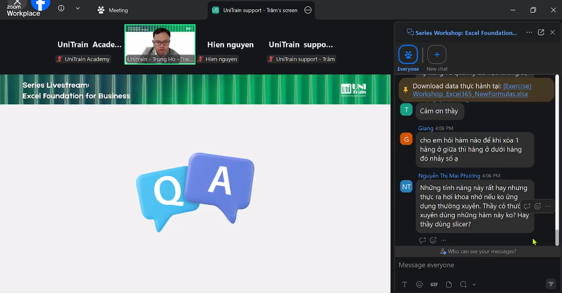Open the Exercise Workshop_Excel365_NewFormulas.xlsx link
Screen dimensions: 562x293
pyautogui.click(x=472, y=90)
